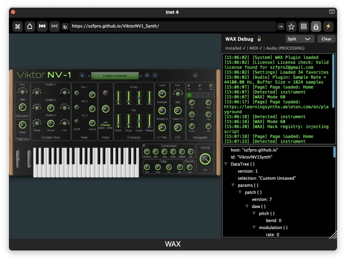
Task: Collapse the DataTree node
Action: point(226,164)
